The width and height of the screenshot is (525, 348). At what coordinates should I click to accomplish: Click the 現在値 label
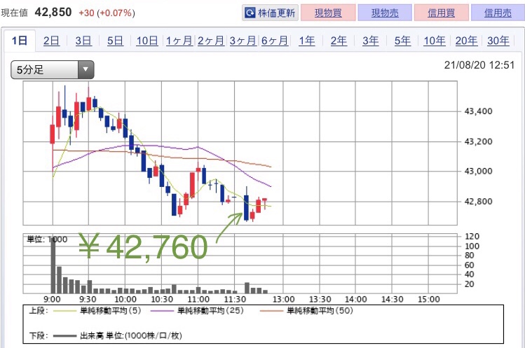[x=14, y=13]
